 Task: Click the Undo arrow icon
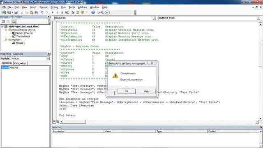point(42,12)
